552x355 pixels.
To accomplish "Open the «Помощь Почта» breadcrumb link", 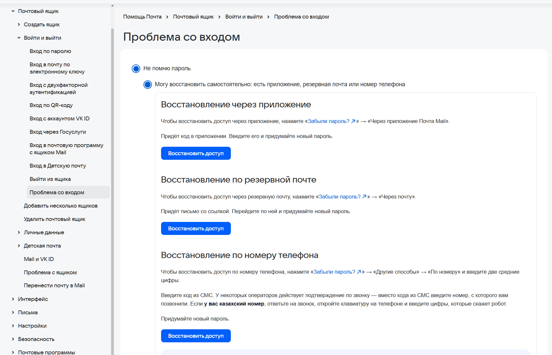I will [x=142, y=17].
